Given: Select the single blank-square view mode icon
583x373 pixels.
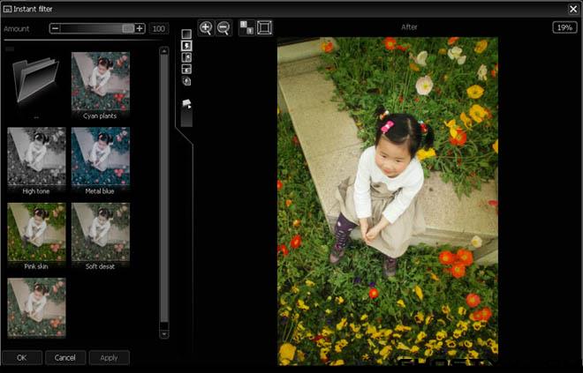Looking at the screenshot, I should point(186,34).
